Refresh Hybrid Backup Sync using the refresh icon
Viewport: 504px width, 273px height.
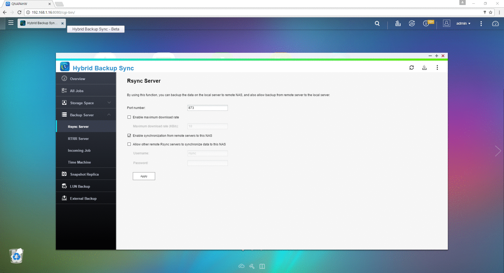pos(412,68)
